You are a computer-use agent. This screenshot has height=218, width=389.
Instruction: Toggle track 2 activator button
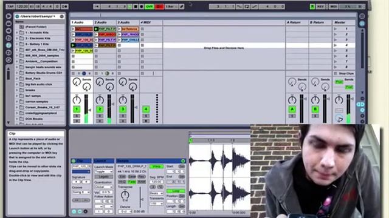pos(100,109)
